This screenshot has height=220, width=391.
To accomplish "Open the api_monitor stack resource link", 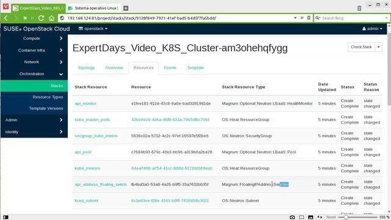I will [x=86, y=103].
